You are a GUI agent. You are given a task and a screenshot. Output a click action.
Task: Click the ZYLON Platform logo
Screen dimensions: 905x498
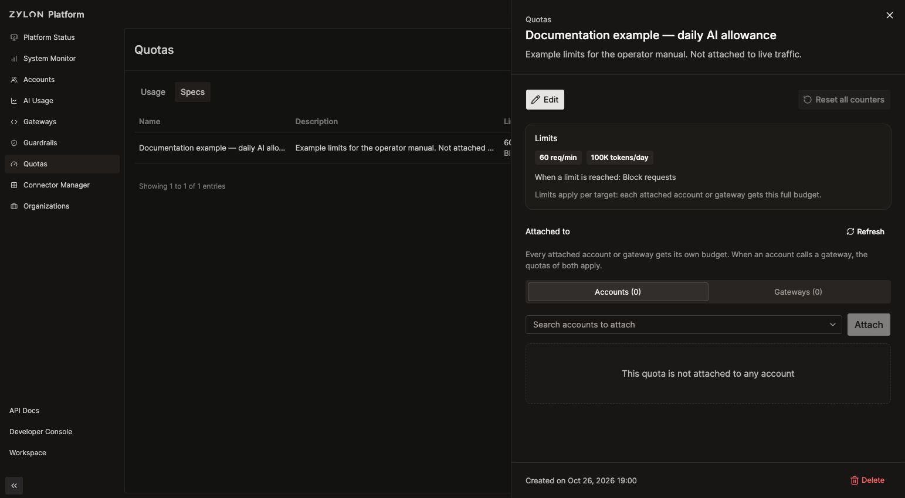47,14
